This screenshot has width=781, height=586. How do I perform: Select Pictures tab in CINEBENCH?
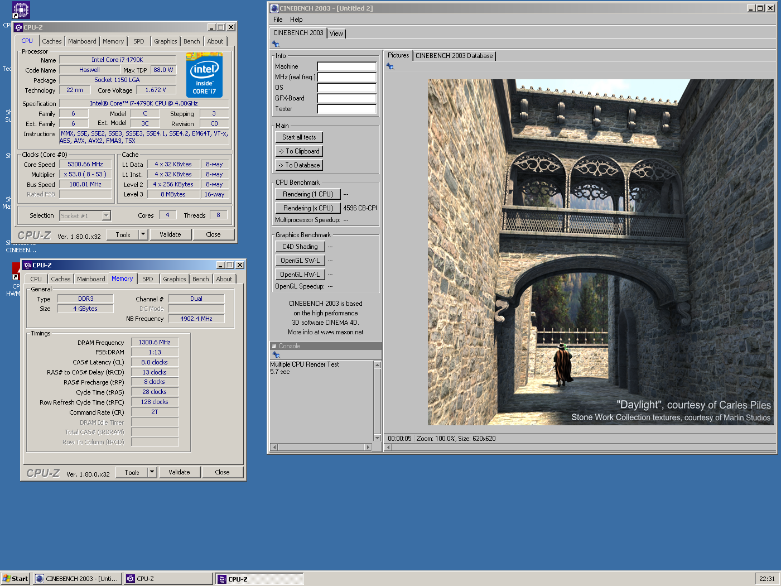point(398,55)
